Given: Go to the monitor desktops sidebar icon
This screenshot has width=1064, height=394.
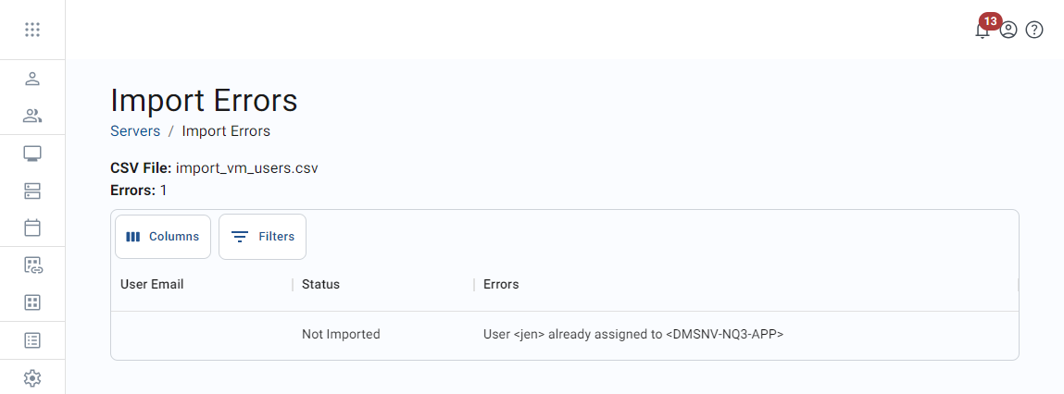Looking at the screenshot, I should pos(32,154).
